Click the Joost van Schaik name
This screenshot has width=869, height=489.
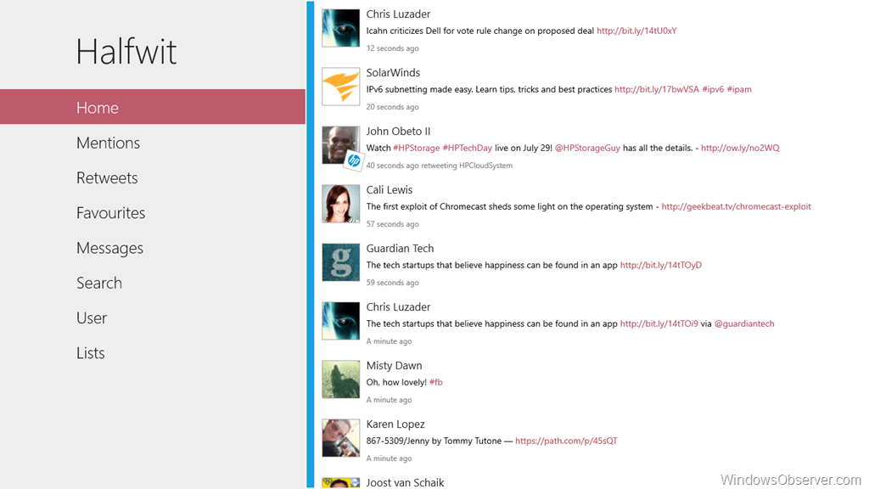click(405, 482)
